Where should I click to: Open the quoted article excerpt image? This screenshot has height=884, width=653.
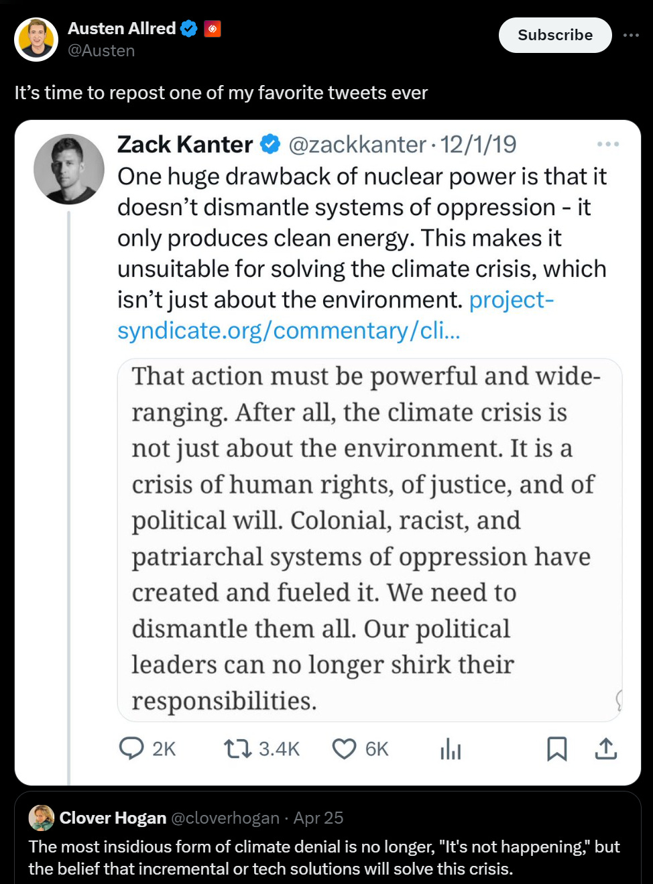(369, 540)
